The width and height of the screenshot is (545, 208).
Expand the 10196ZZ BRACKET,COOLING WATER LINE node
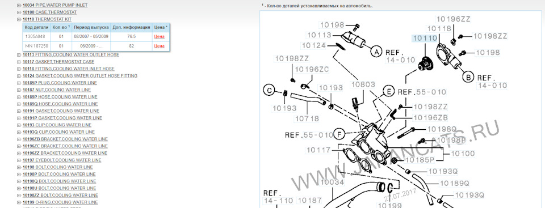[x=19, y=153]
